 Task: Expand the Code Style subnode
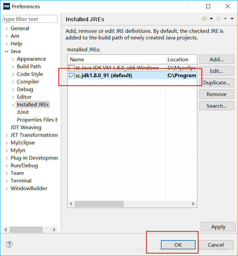[13, 75]
